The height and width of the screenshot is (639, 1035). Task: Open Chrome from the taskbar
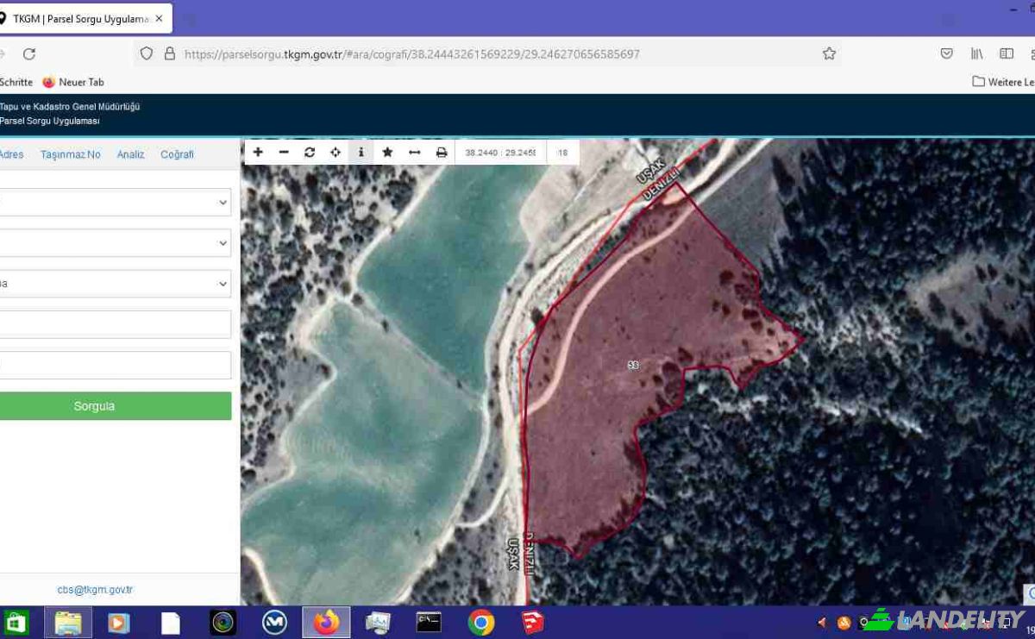pyautogui.click(x=481, y=622)
